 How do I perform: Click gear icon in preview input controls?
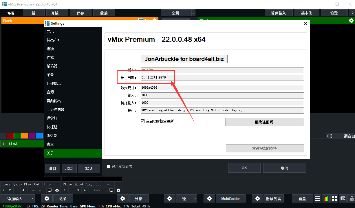coord(57,190)
